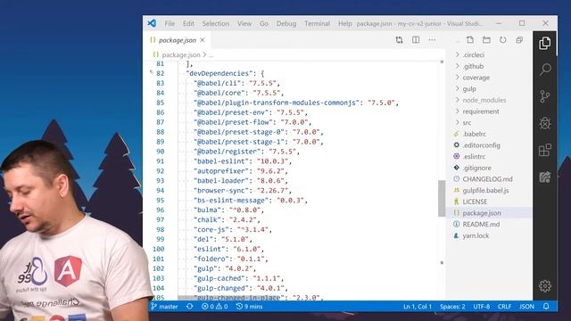Click the bottom activity bar icon above the gear
Screen dimensions: 571x321
(x=545, y=177)
